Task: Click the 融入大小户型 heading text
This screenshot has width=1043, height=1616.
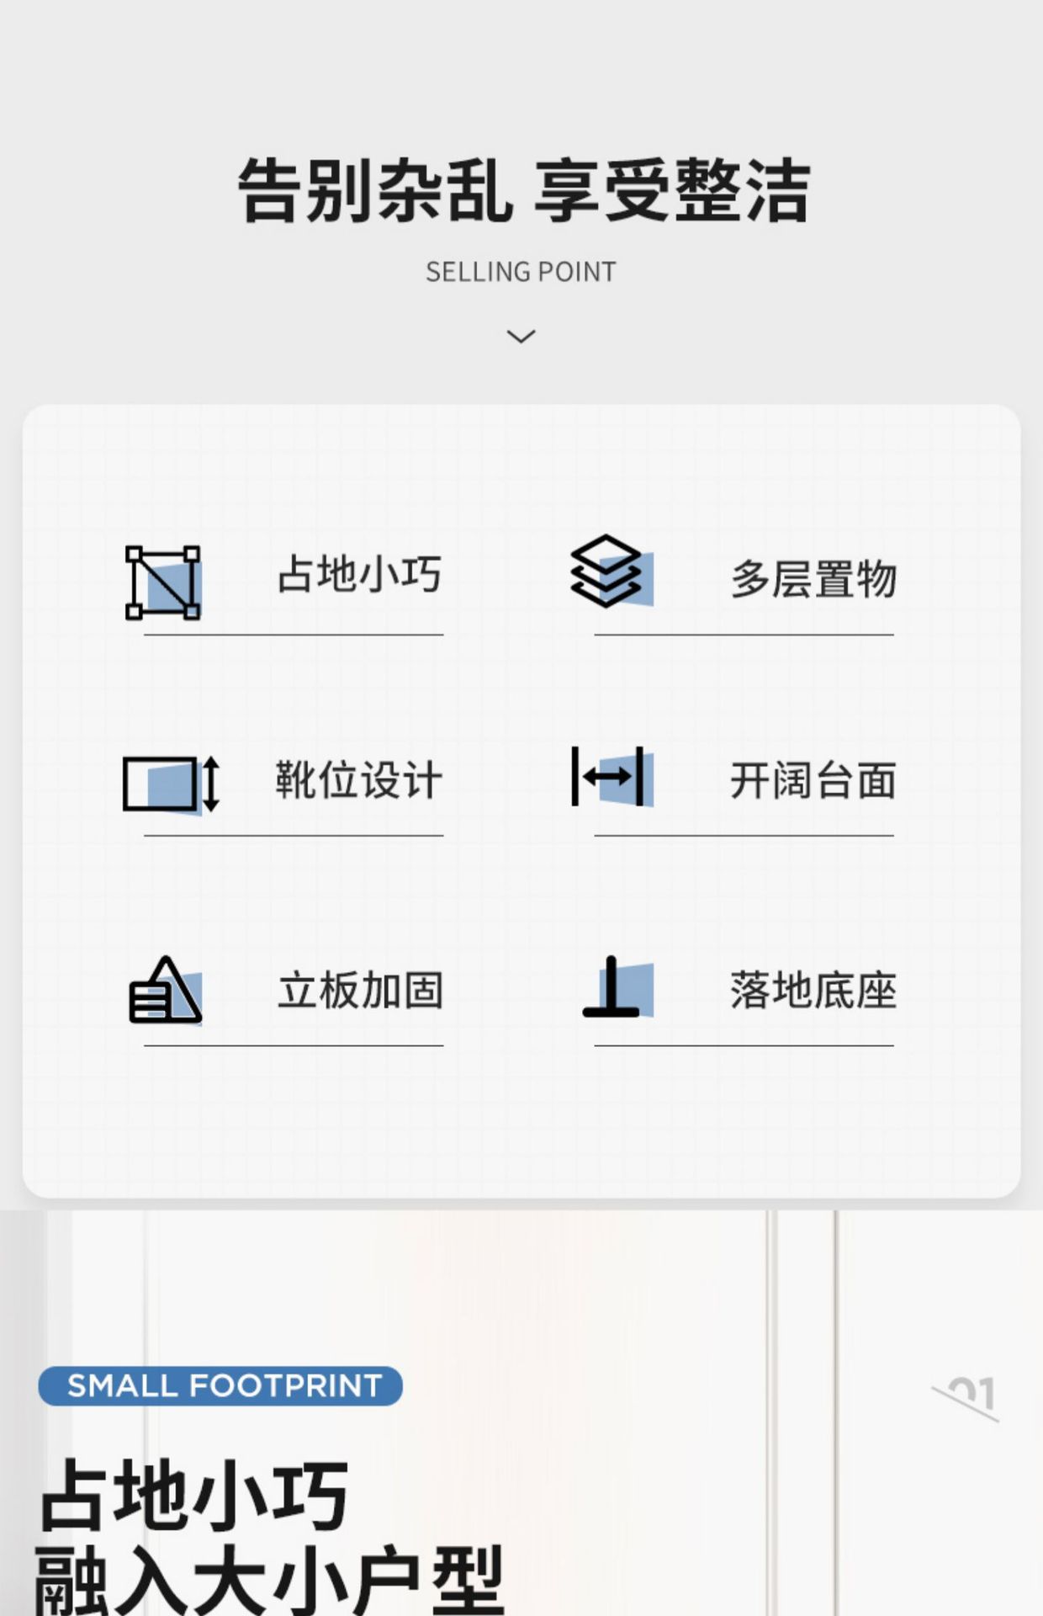Action: coord(269,1579)
